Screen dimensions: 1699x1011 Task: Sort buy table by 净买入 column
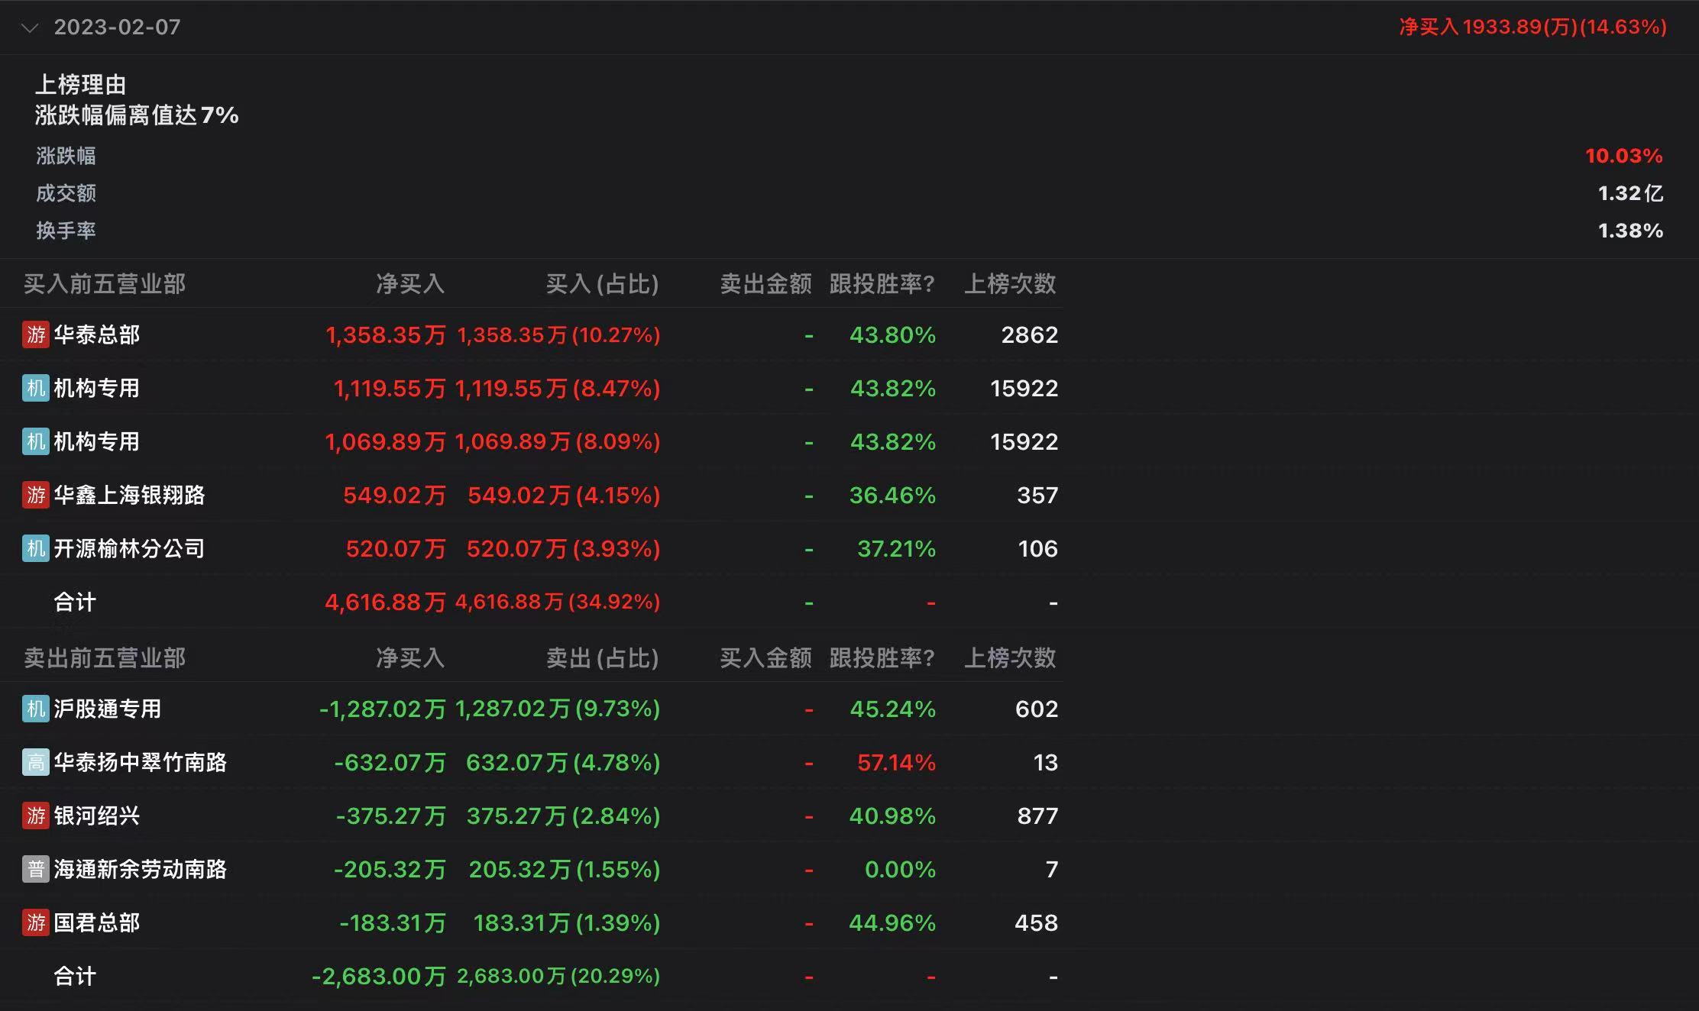(409, 284)
